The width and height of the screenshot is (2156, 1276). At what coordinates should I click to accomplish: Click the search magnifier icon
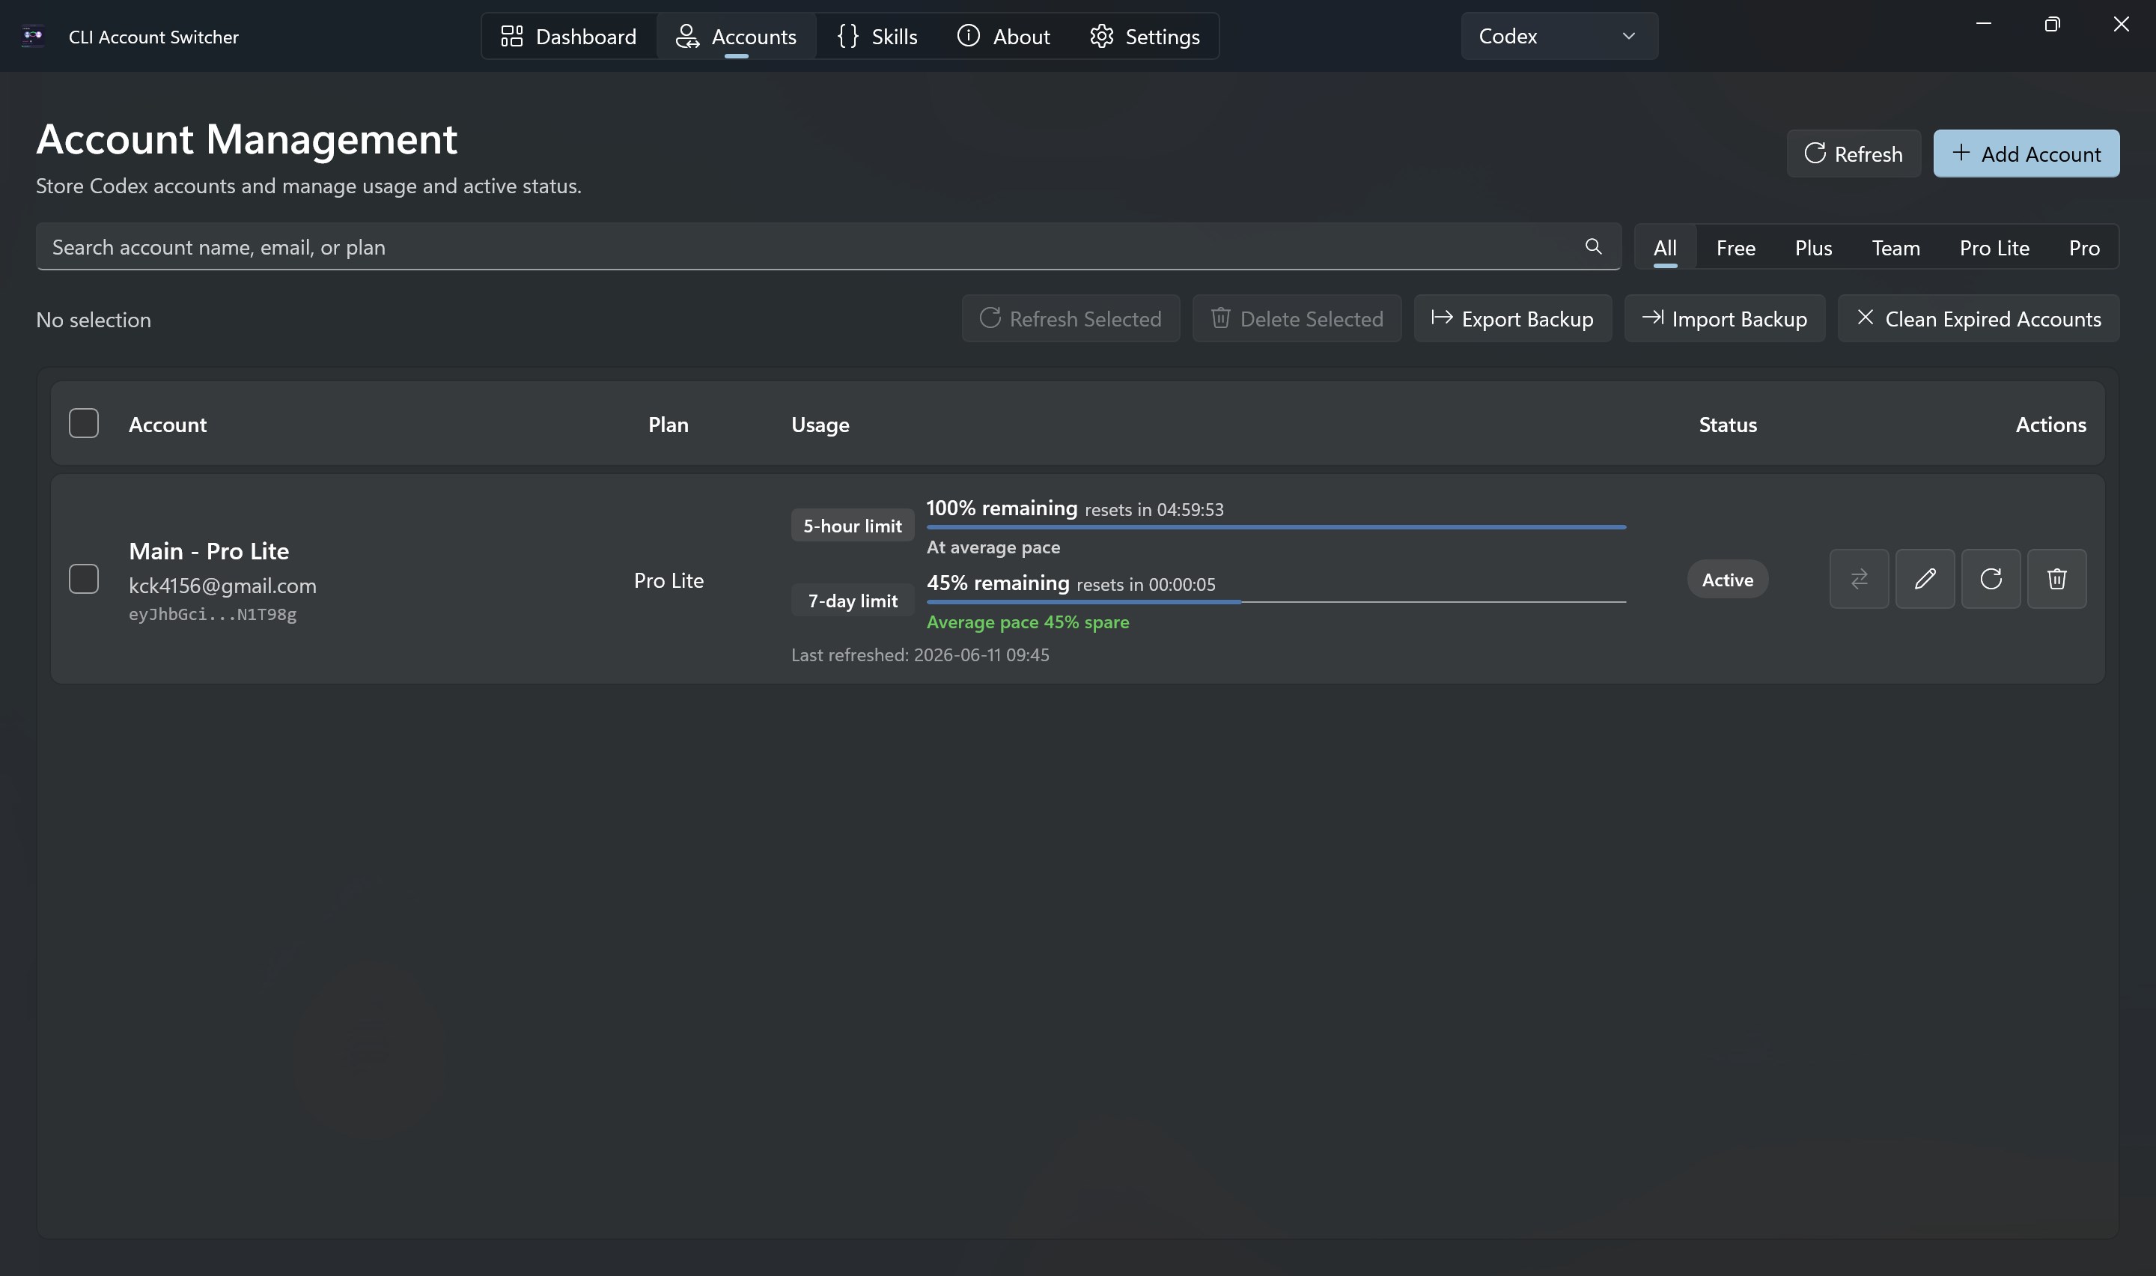tap(1593, 247)
